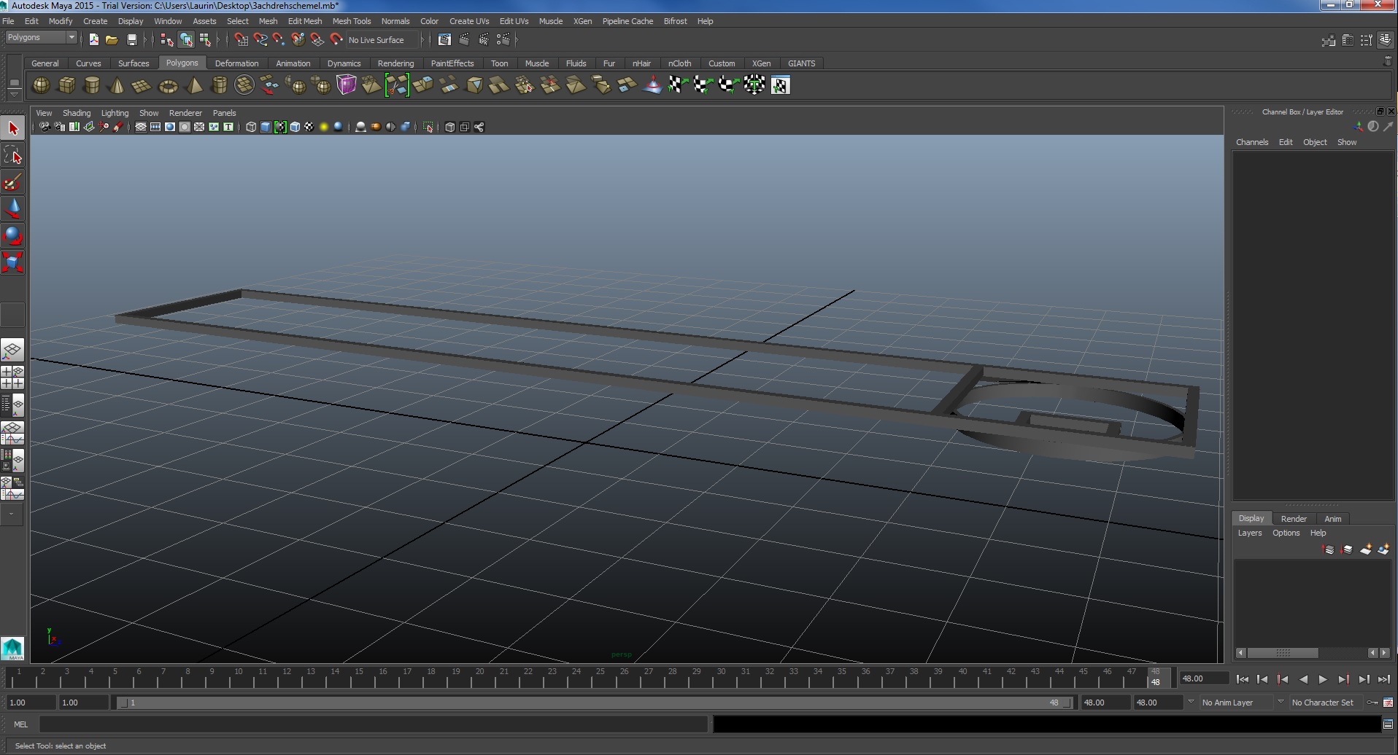The width and height of the screenshot is (1398, 755).
Task: Open the panel Shading menu
Action: (77, 113)
